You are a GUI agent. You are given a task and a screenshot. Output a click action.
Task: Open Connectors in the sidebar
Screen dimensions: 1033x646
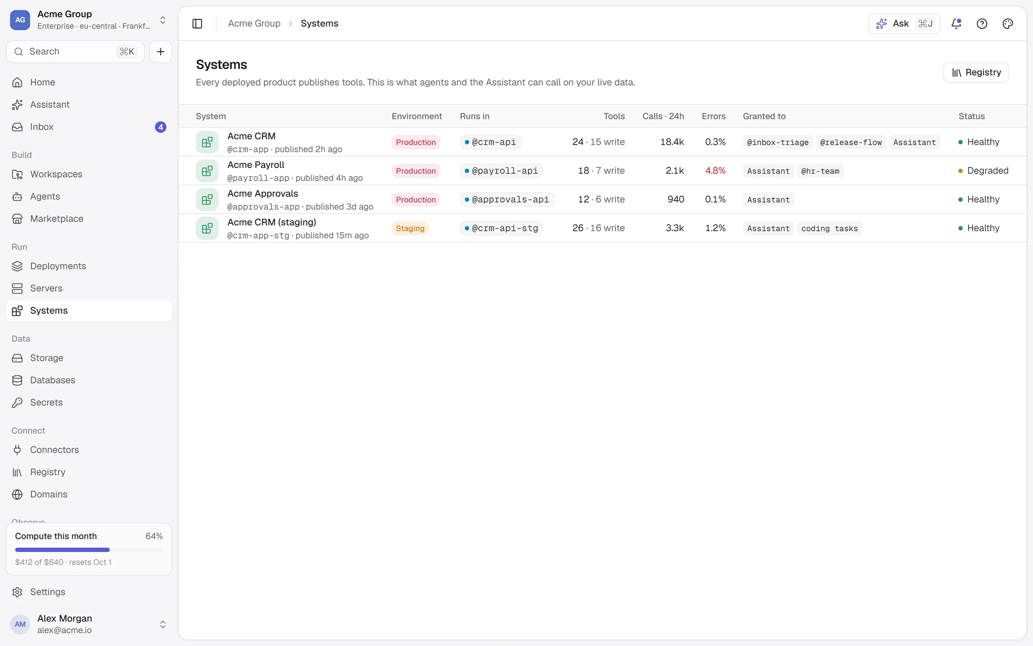(x=89, y=450)
